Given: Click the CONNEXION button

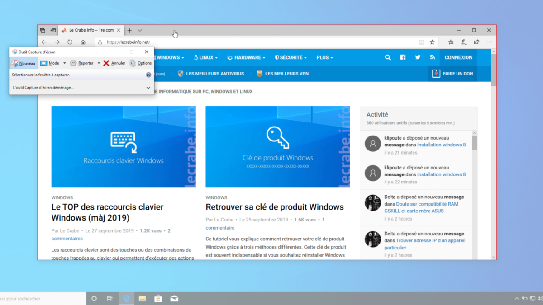Looking at the screenshot, I should pos(458,57).
